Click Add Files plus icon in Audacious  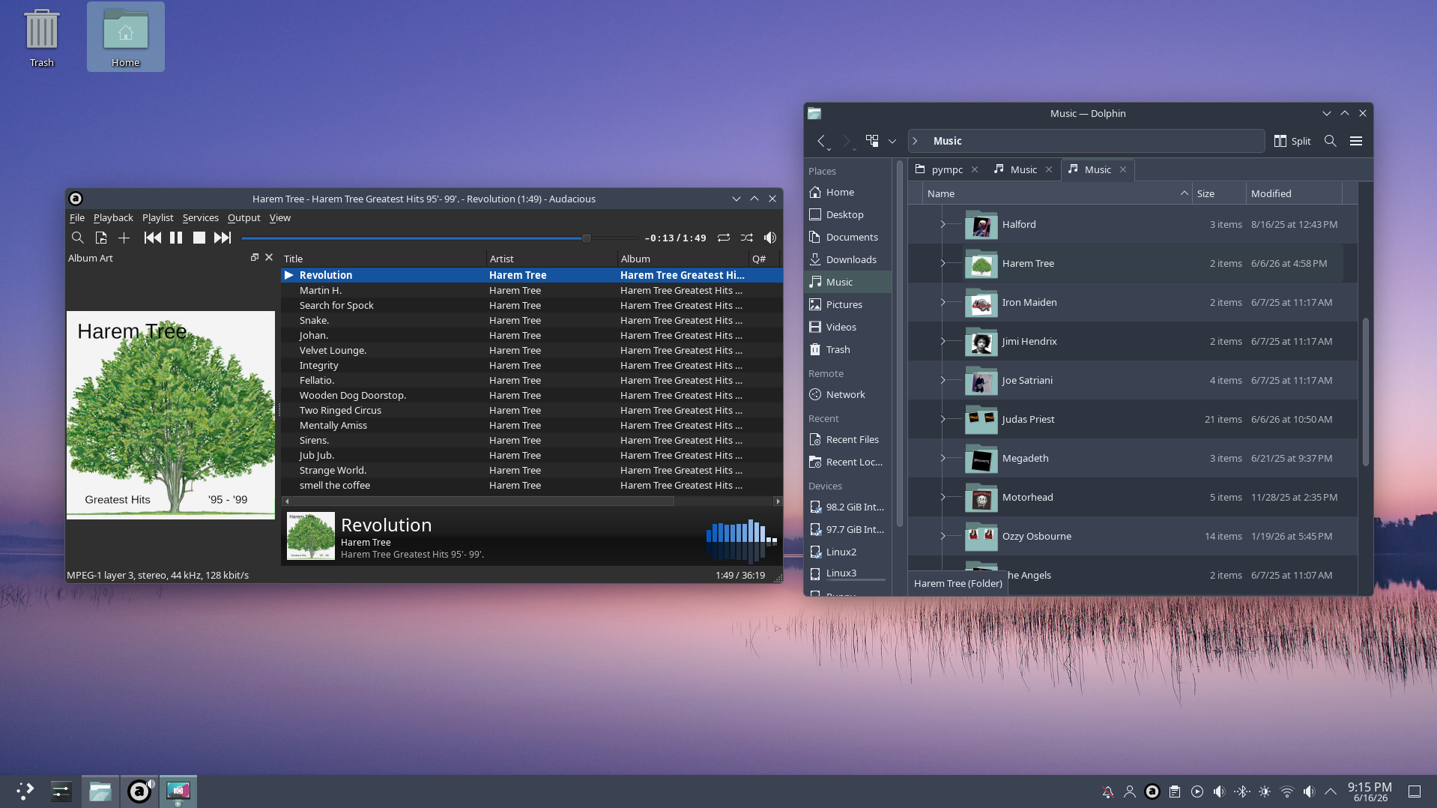coord(124,238)
